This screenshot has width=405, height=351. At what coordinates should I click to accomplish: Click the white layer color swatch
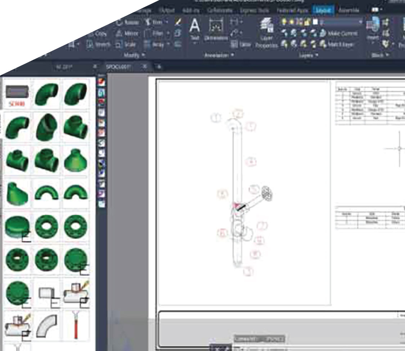tap(315, 22)
